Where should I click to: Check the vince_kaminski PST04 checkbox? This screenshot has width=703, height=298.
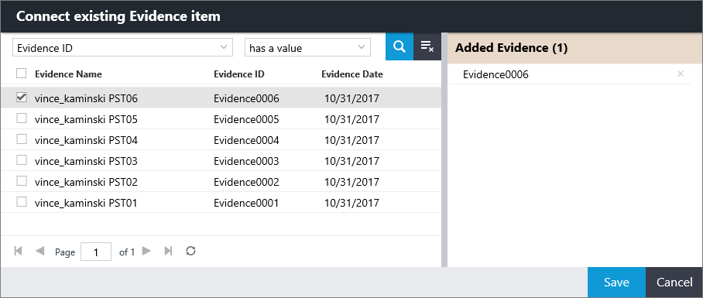click(x=22, y=139)
